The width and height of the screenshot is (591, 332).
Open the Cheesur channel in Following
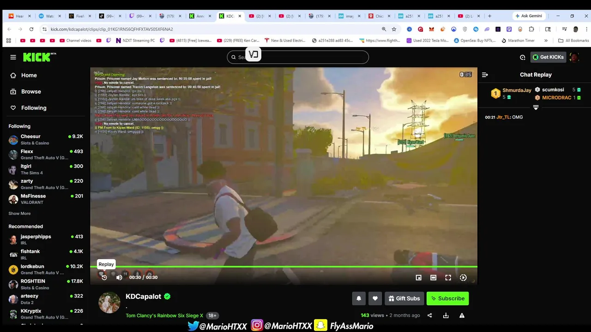pyautogui.click(x=45, y=139)
